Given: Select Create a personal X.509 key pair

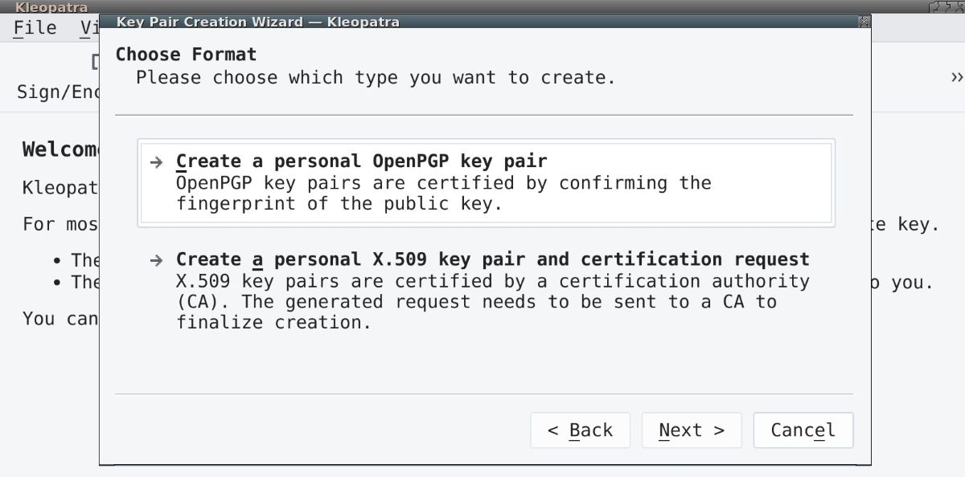Looking at the screenshot, I should coord(492,259).
